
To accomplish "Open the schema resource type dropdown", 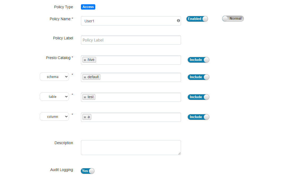I will tap(54, 77).
